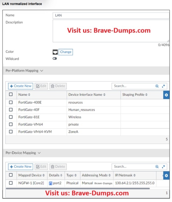Viewport: 172px width, 202px height.
Task: Sort by Device Interface Name column
Action: pos(87,95)
